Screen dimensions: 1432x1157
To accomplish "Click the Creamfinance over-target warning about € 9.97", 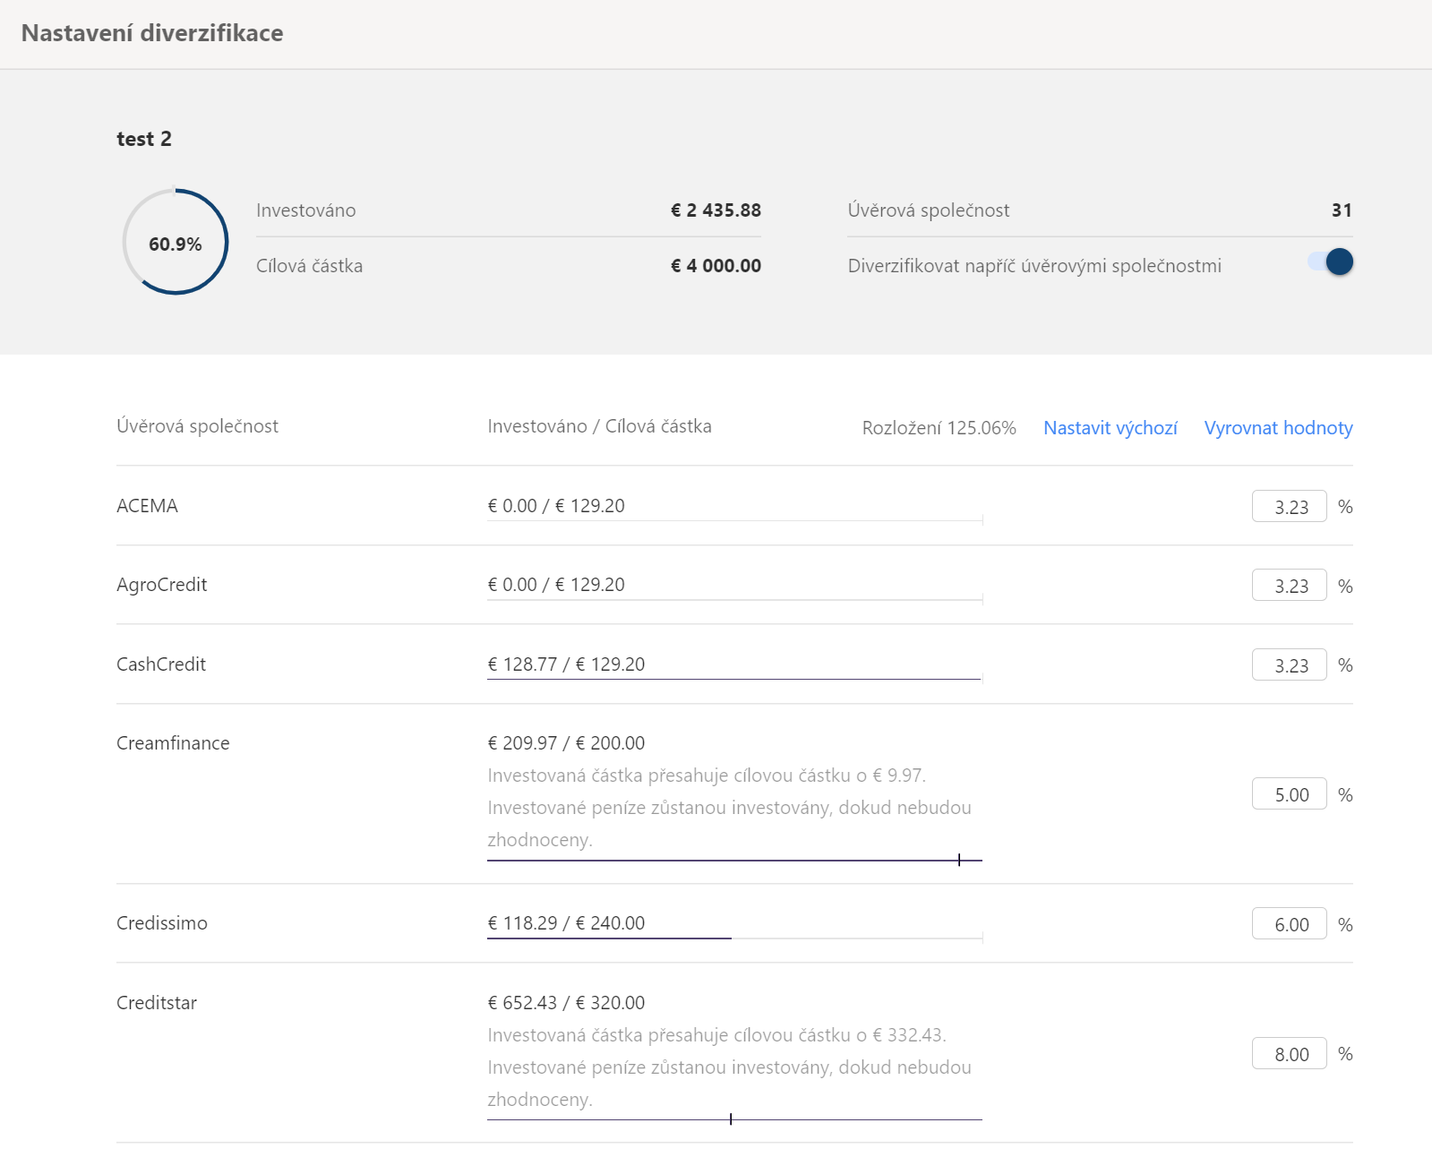I will tap(729, 808).
